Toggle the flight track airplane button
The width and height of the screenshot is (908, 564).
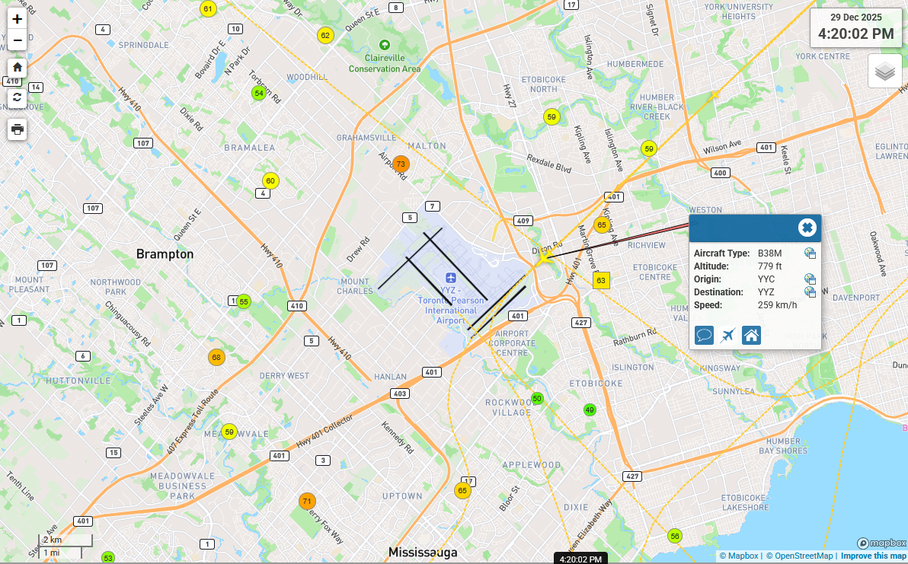727,335
